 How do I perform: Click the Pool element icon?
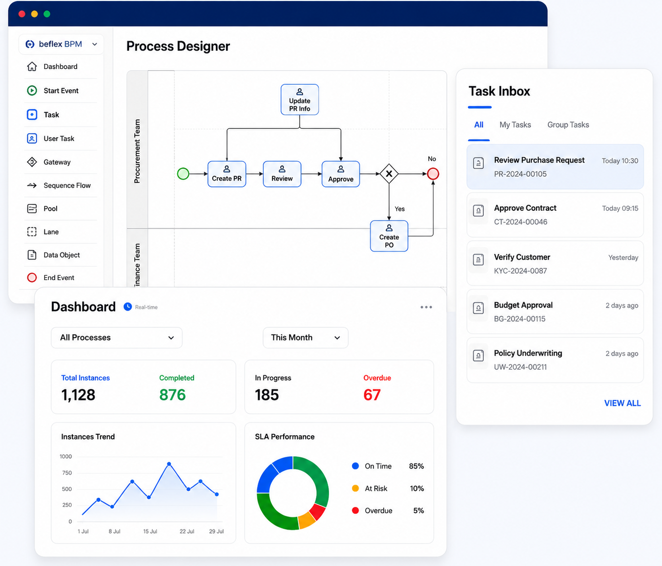click(32, 208)
